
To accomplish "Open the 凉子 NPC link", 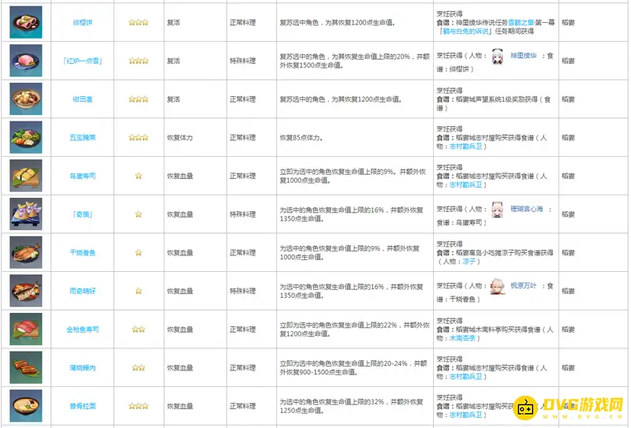I will 471,261.
